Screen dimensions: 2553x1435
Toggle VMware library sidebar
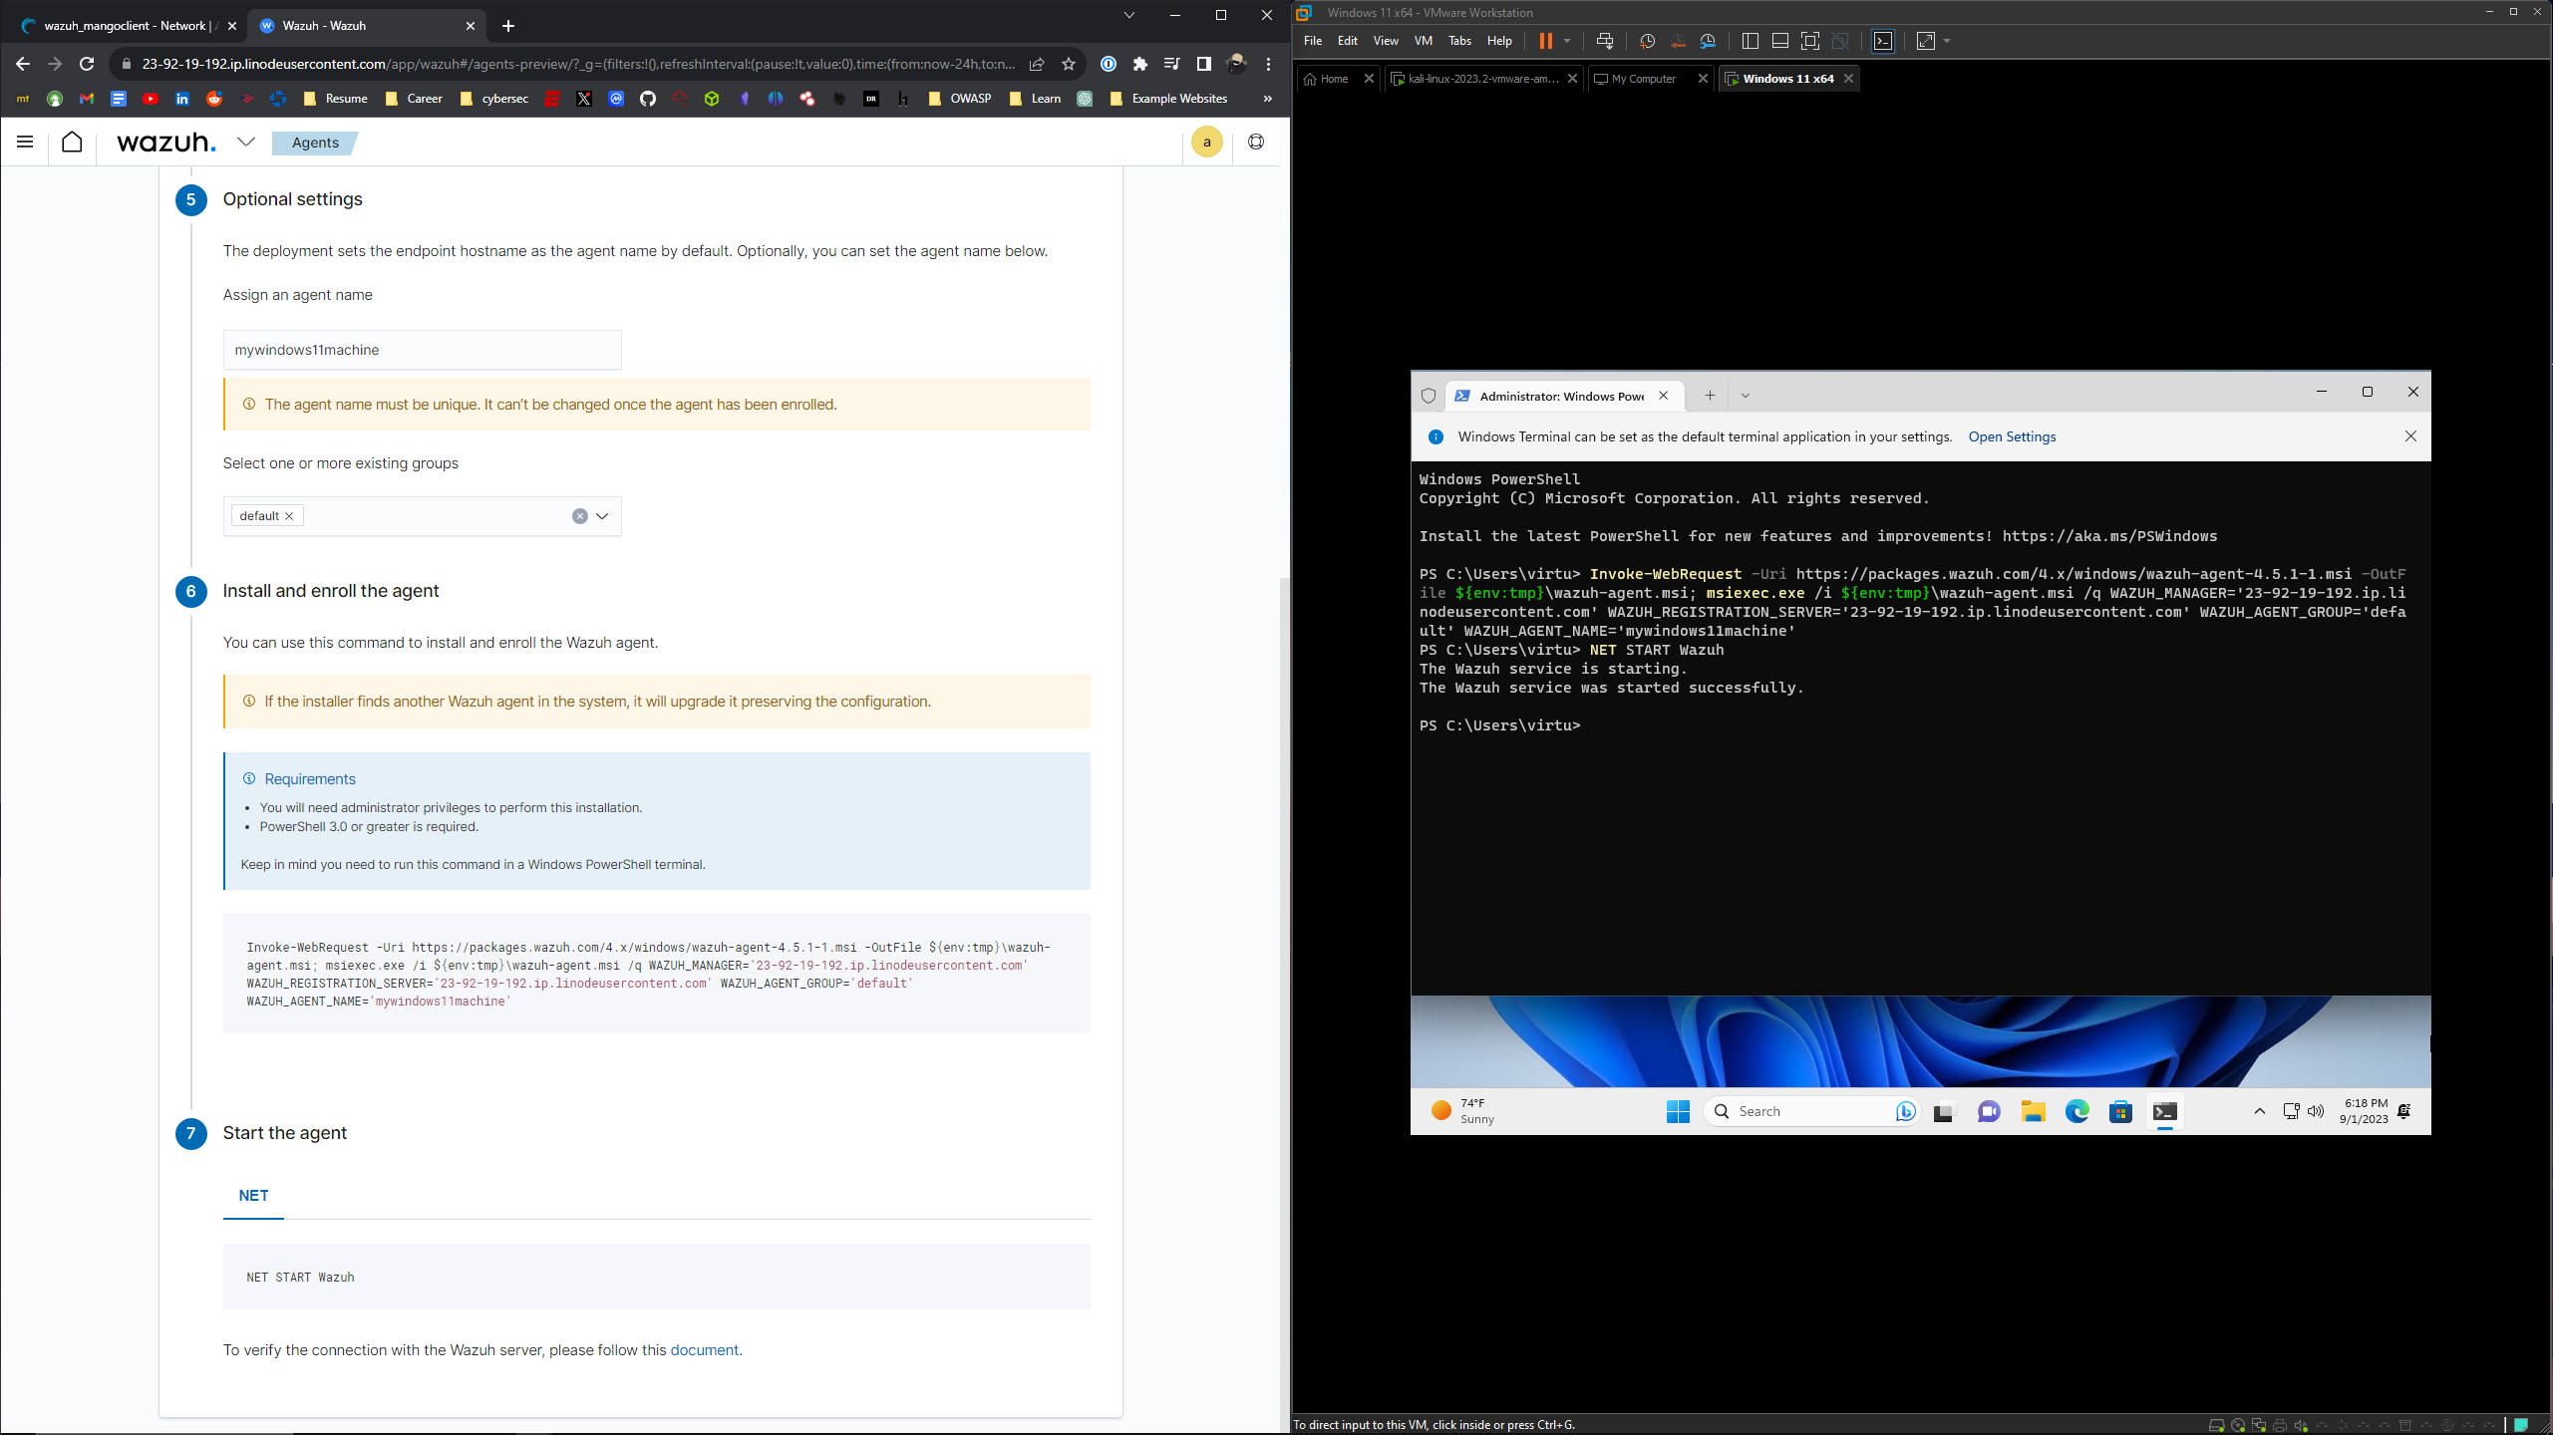point(1750,41)
